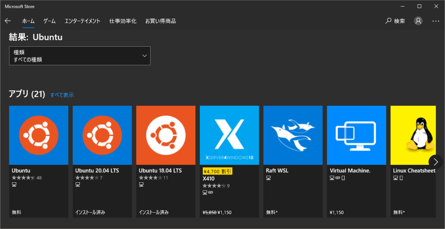Screen dimensions: 445x229
Task: Click インストール済み on Ubuntu 18.04 LTS card
Action: (x=154, y=212)
